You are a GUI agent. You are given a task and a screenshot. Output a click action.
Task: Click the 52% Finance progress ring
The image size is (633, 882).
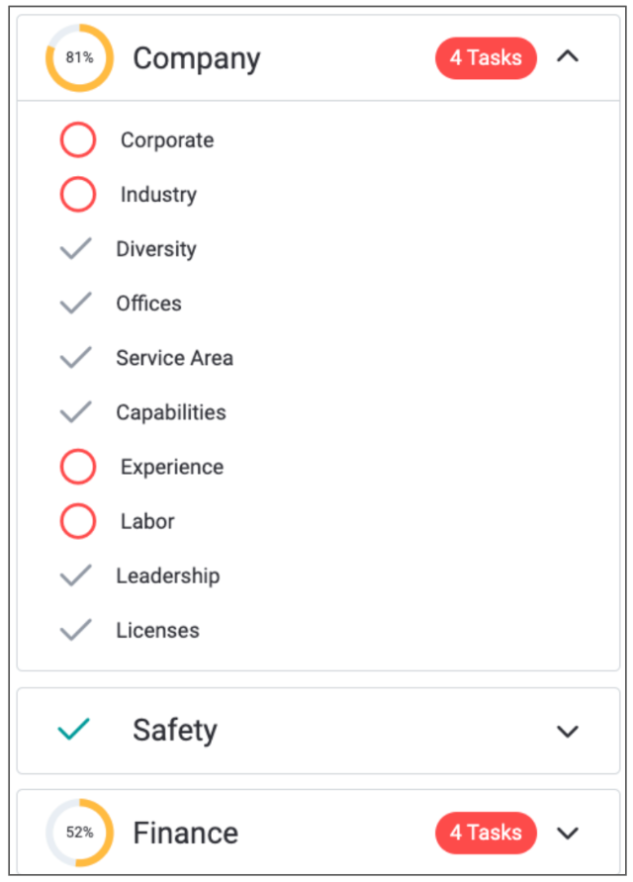(x=79, y=833)
